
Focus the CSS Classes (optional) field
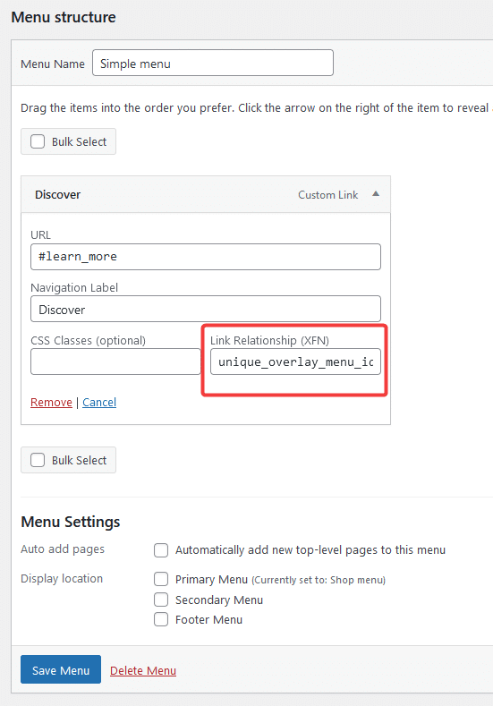pyautogui.click(x=115, y=362)
